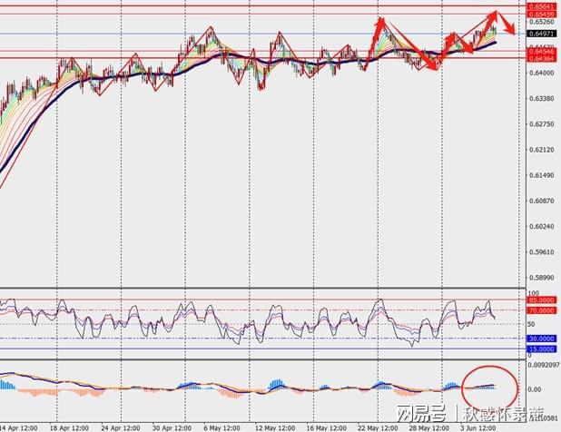Image resolution: width=561 pixels, height=432 pixels.
Task: Click the 0.60240 price axis value
Action: (541, 226)
